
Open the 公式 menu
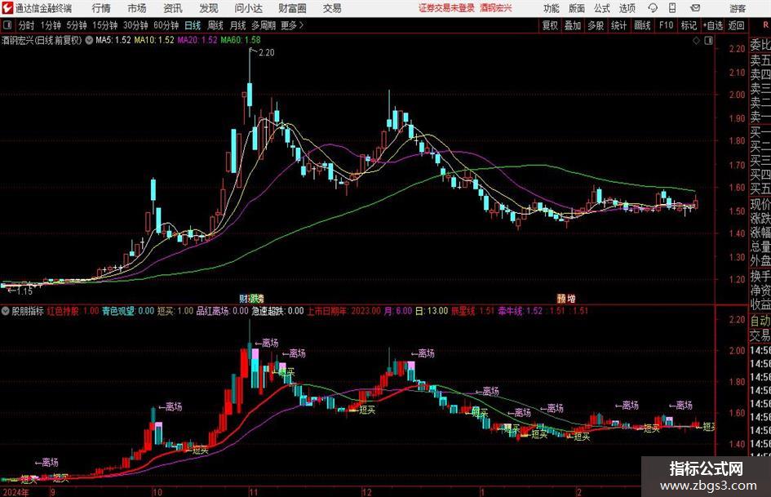coord(601,8)
